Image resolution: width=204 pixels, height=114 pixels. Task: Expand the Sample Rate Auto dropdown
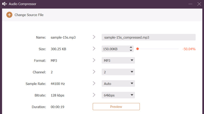(x=118, y=83)
